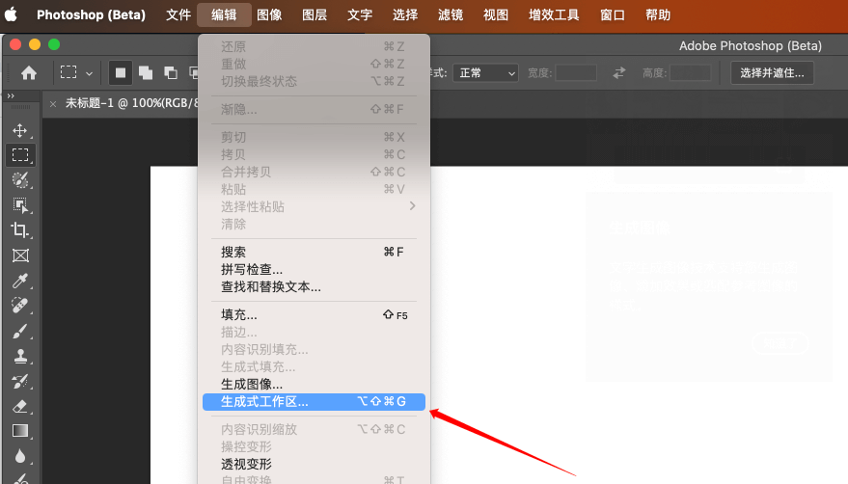The height and width of the screenshot is (484, 848).
Task: Open the 滤镜 menu
Action: pyautogui.click(x=451, y=14)
